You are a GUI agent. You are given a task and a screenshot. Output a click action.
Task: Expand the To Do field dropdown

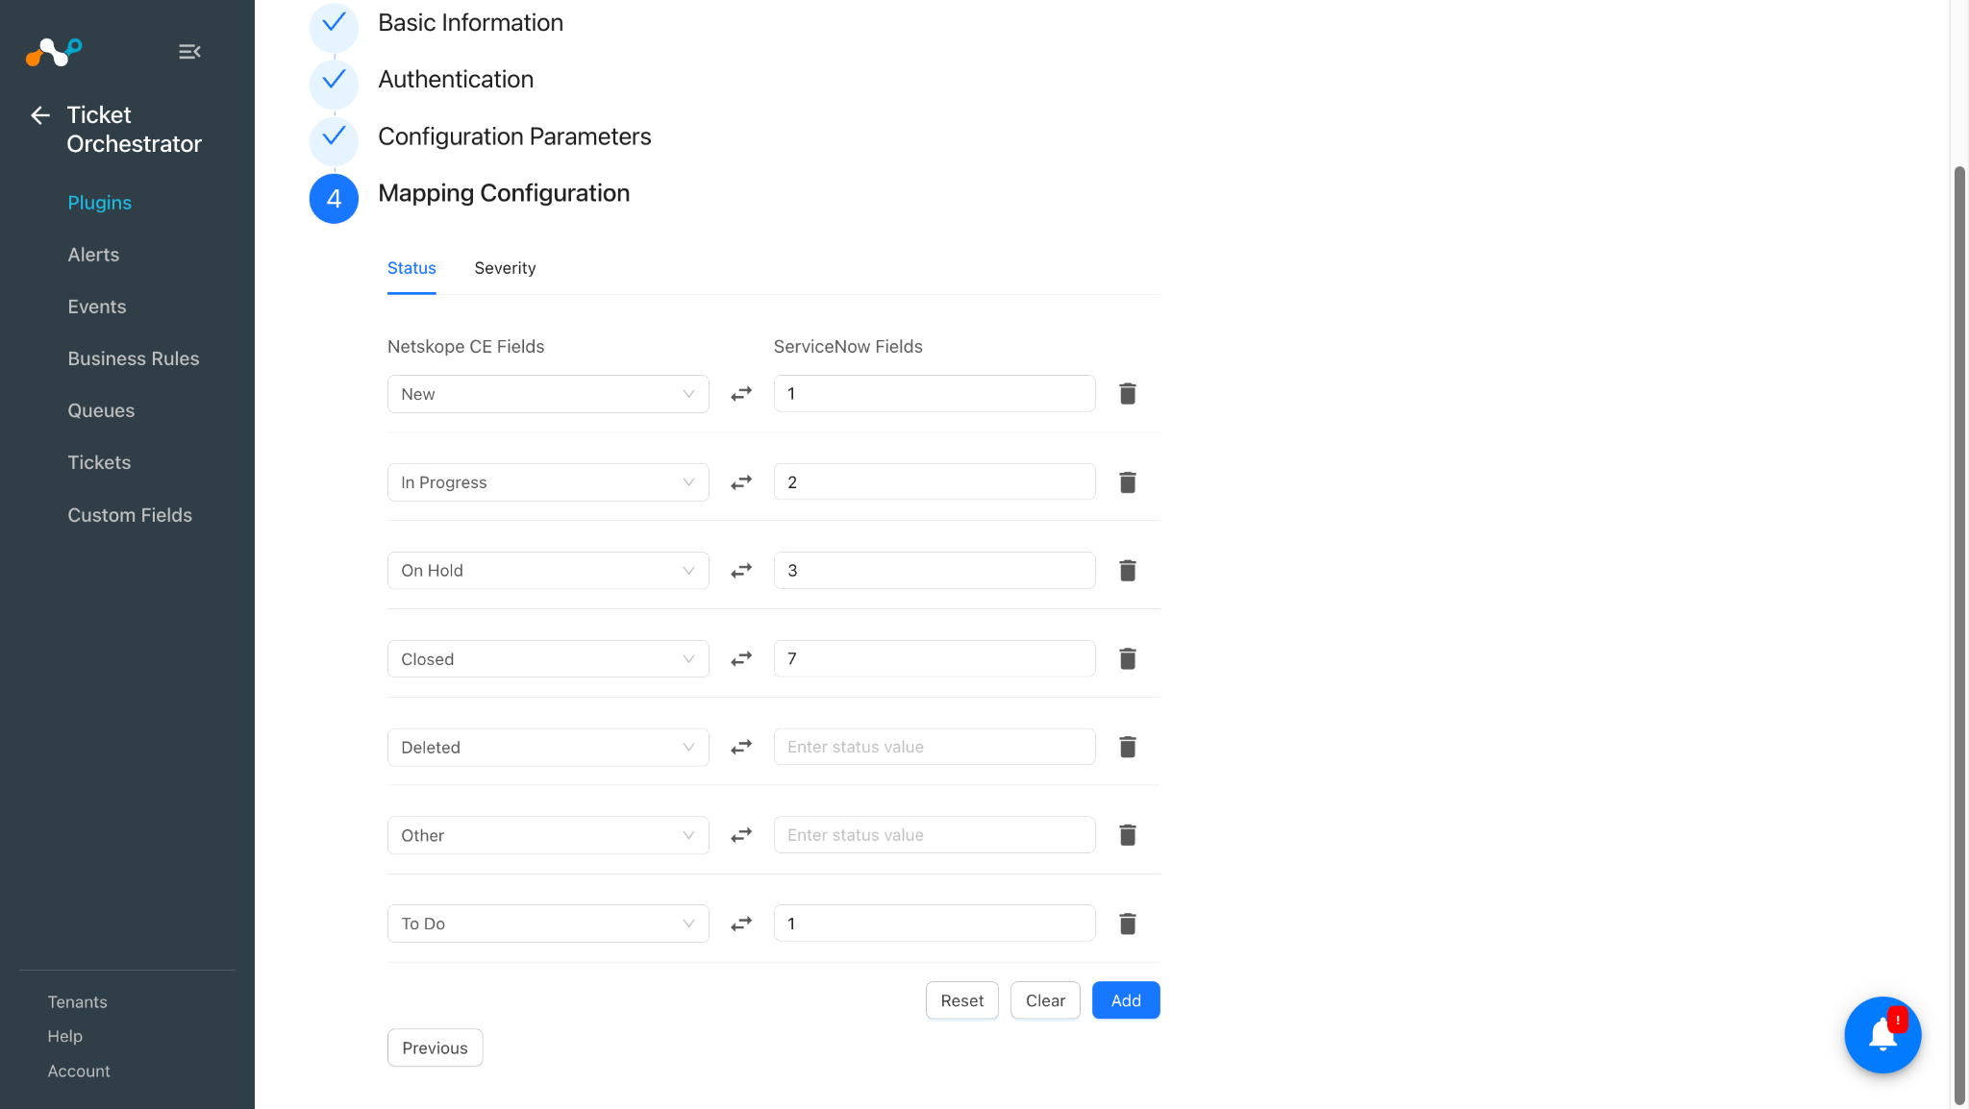[548, 924]
